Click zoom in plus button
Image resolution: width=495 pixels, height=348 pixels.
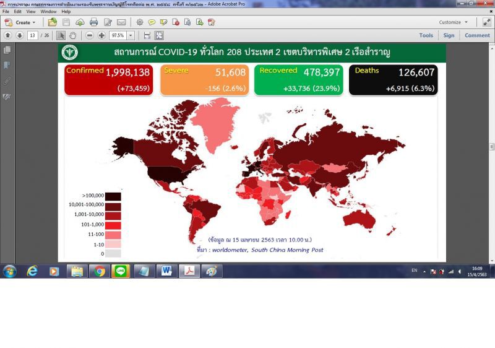click(x=101, y=35)
